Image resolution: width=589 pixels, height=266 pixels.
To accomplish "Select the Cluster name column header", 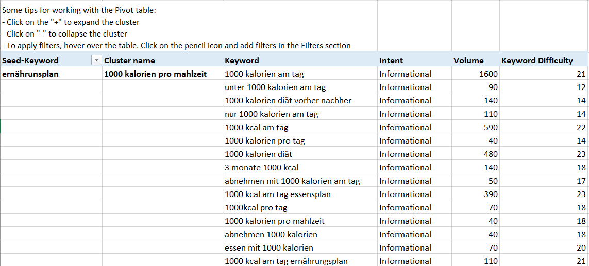I will [x=162, y=60].
